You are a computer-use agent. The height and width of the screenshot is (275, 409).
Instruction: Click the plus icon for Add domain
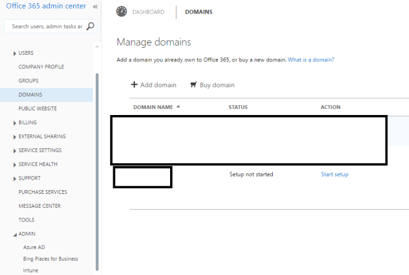tap(134, 84)
